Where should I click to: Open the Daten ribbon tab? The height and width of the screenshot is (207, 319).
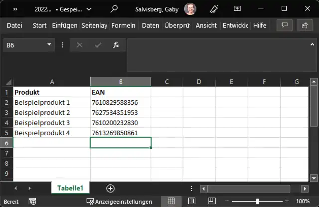coord(150,25)
